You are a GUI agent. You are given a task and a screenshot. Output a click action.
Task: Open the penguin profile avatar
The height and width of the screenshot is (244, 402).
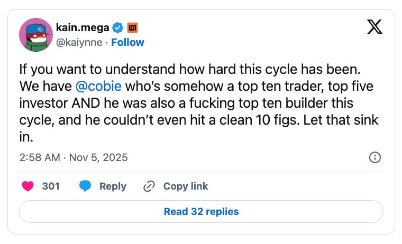[x=36, y=35]
